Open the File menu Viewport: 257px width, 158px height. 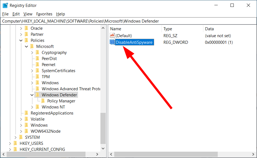pyautogui.click(x=5, y=14)
